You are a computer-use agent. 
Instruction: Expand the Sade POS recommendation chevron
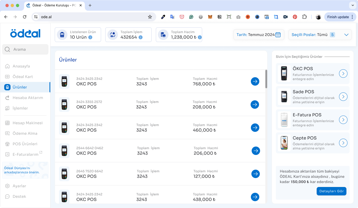click(x=343, y=97)
